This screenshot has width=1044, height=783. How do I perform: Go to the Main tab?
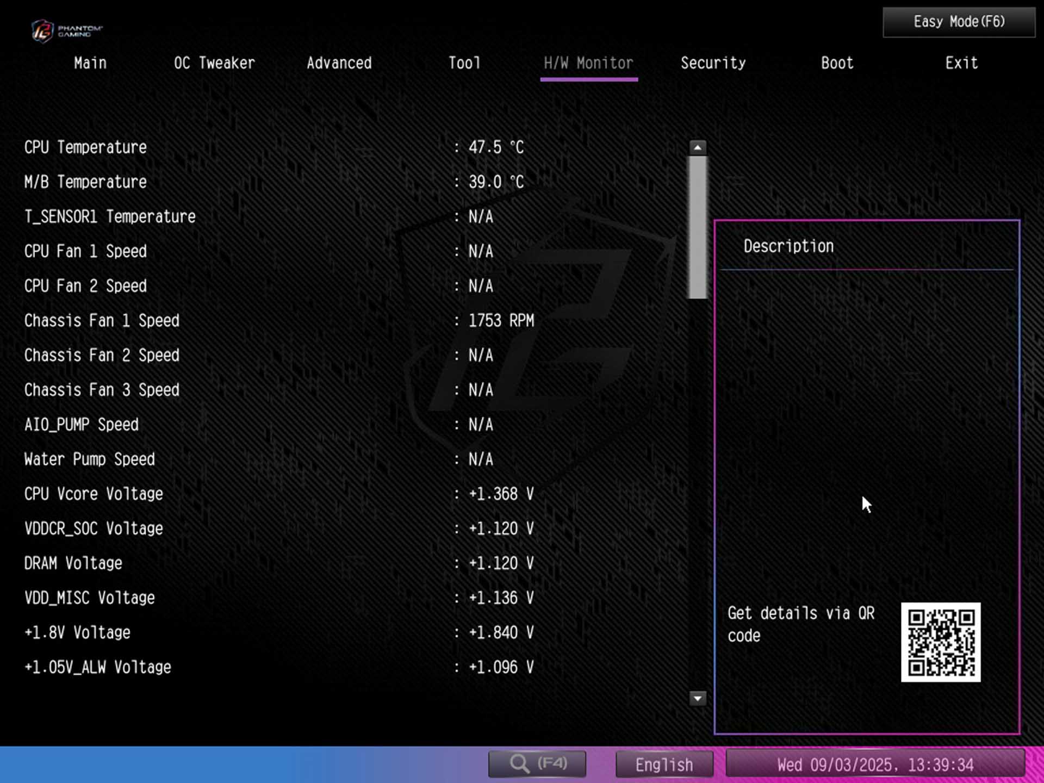[90, 63]
